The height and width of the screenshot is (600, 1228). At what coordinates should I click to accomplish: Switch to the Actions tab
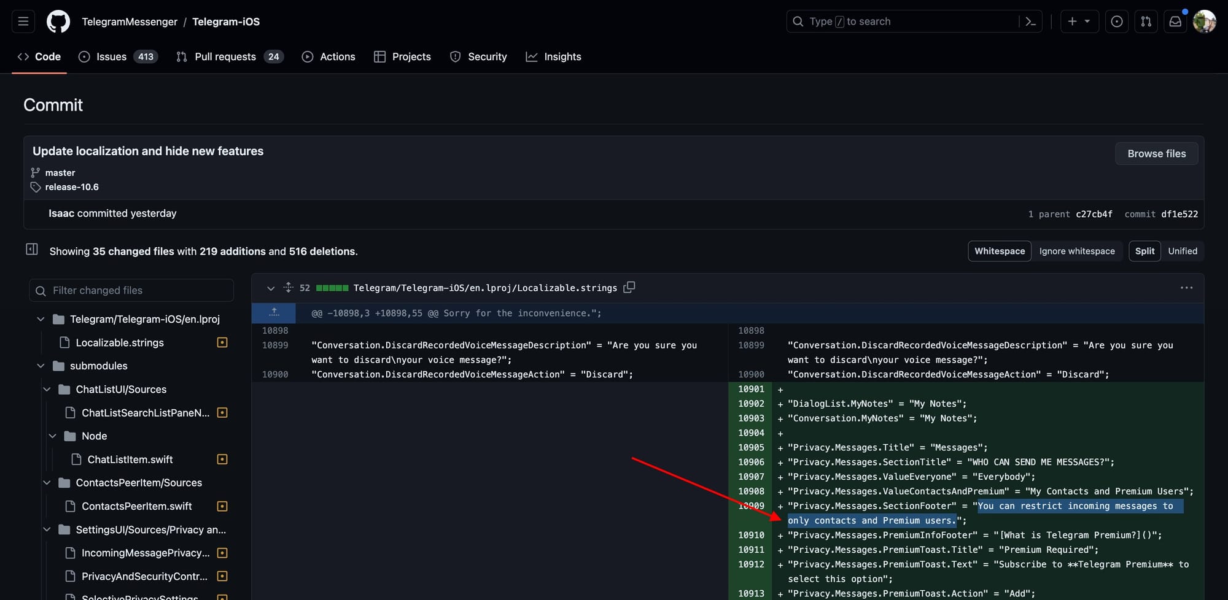pyautogui.click(x=328, y=56)
